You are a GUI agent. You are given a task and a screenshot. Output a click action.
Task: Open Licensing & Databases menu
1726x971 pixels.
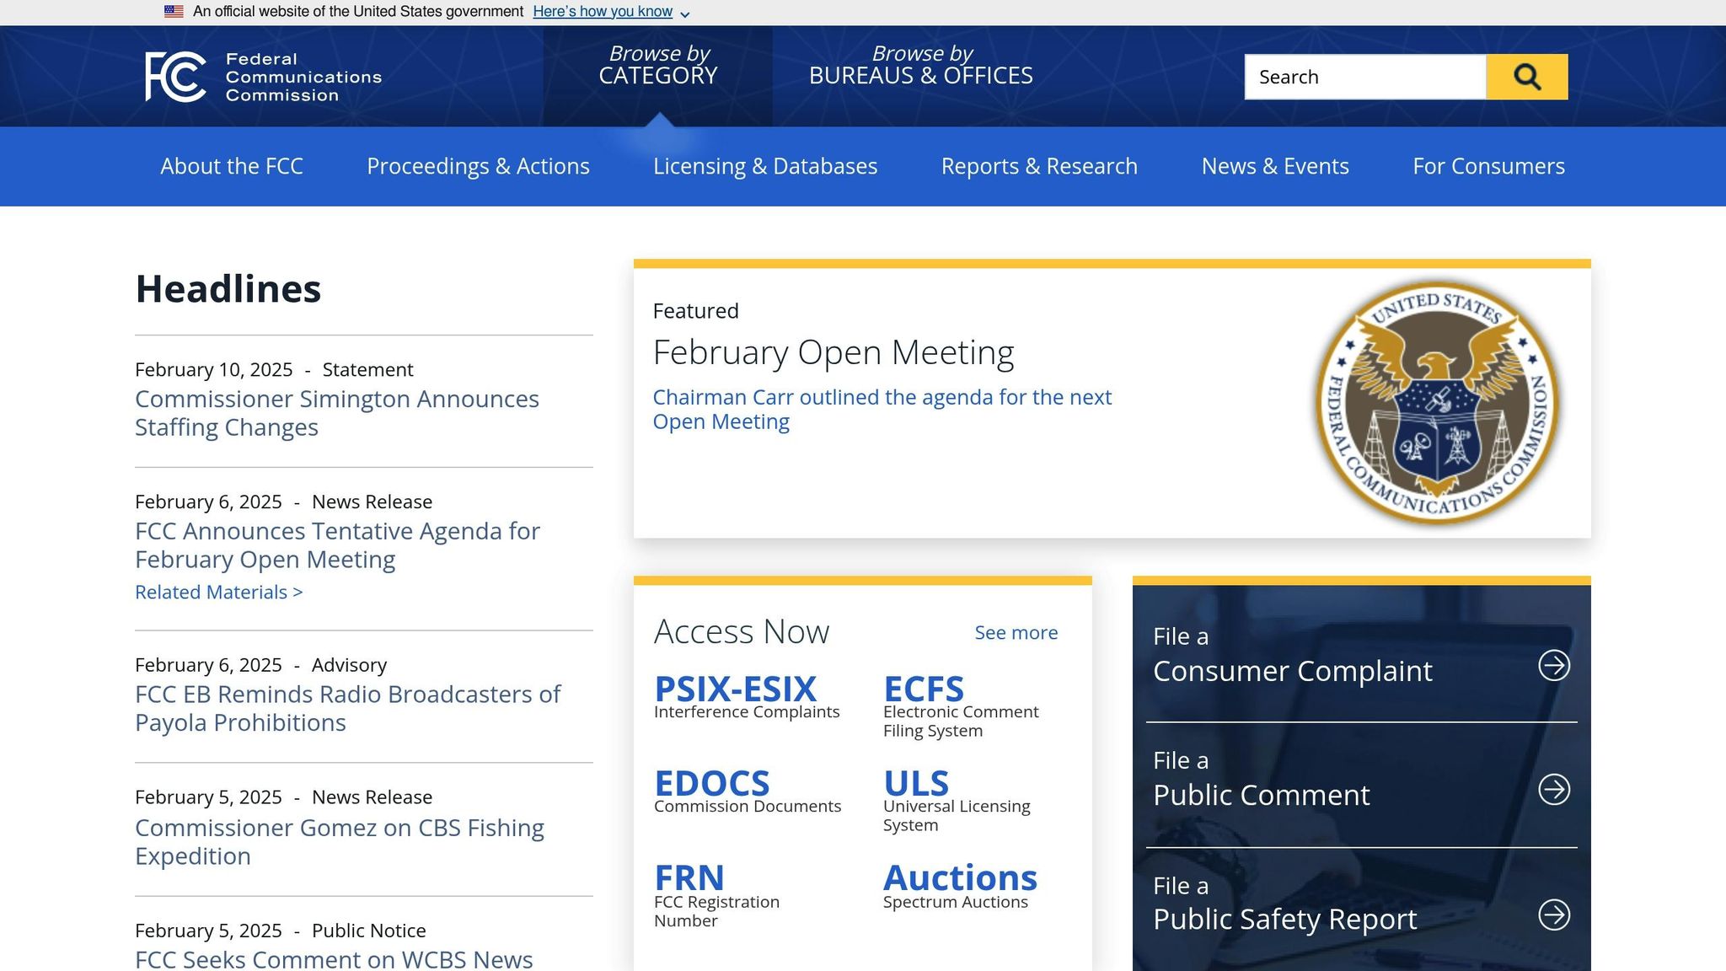pos(765,166)
